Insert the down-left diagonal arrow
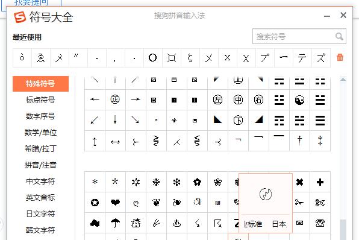The width and height of the screenshot is (359, 240). [95, 120]
